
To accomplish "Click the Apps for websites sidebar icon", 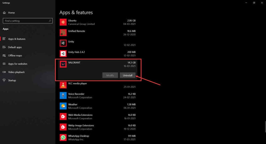I will 4,64.
